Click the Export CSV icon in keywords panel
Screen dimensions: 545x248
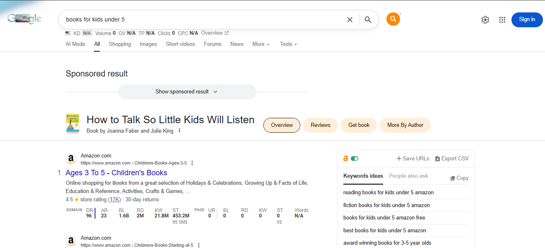pos(438,158)
